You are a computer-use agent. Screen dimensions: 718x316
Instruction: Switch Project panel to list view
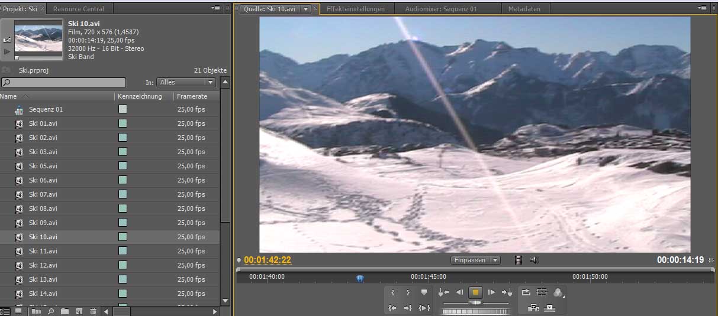5,311
